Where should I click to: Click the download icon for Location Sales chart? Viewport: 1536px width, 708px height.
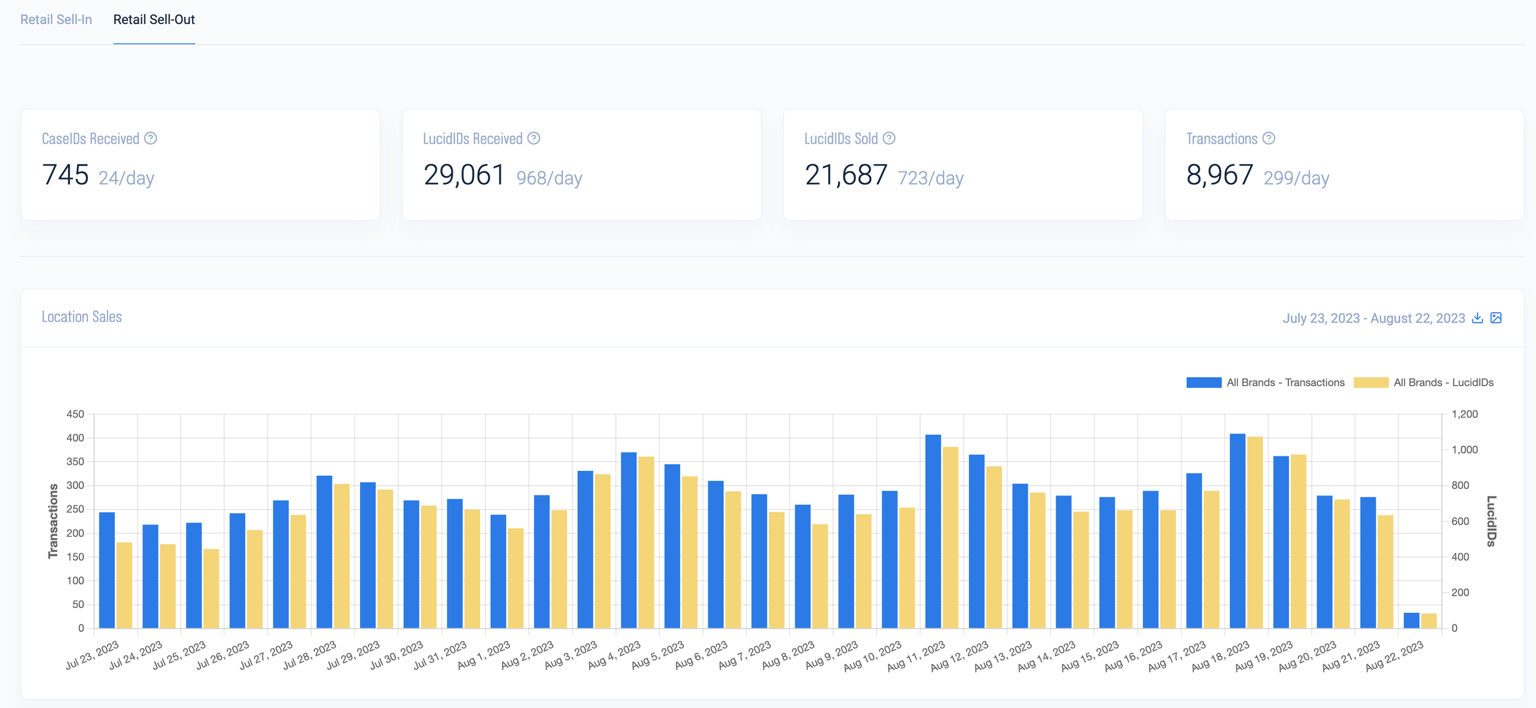click(x=1476, y=318)
